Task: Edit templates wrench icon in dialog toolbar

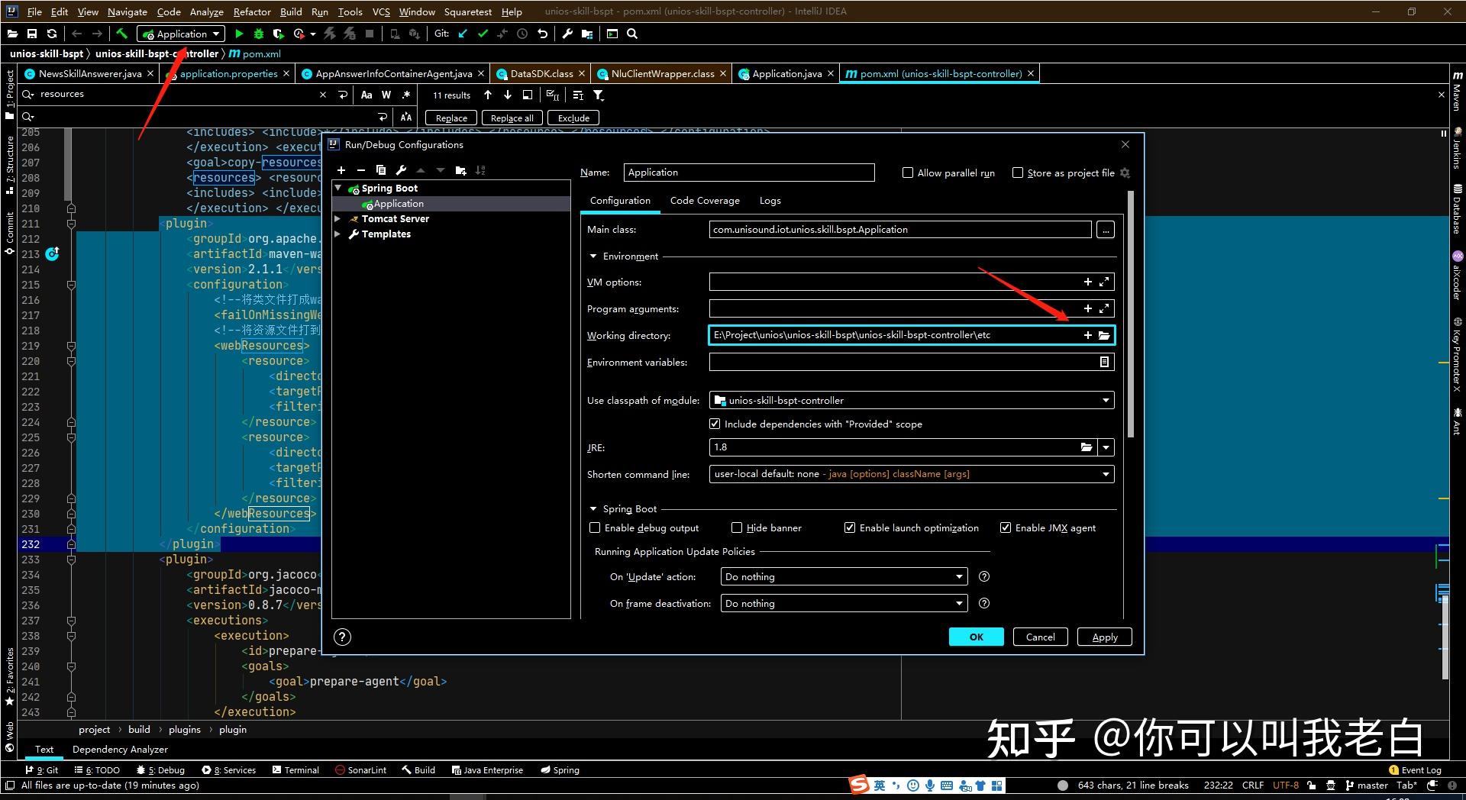Action: (401, 170)
